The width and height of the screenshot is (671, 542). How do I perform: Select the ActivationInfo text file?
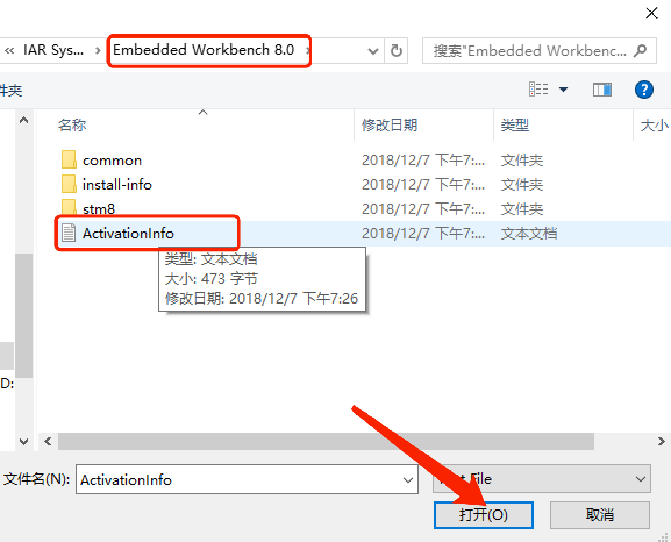(x=127, y=233)
